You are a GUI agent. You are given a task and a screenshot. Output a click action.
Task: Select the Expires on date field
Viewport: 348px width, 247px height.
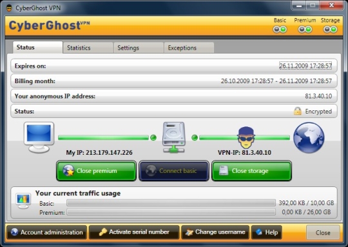point(305,66)
